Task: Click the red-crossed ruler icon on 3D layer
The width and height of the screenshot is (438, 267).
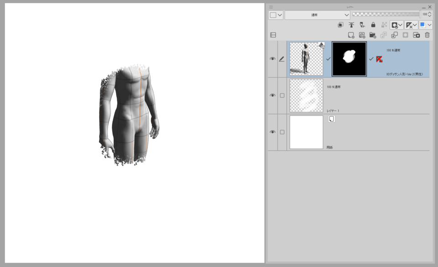Action: [379, 59]
